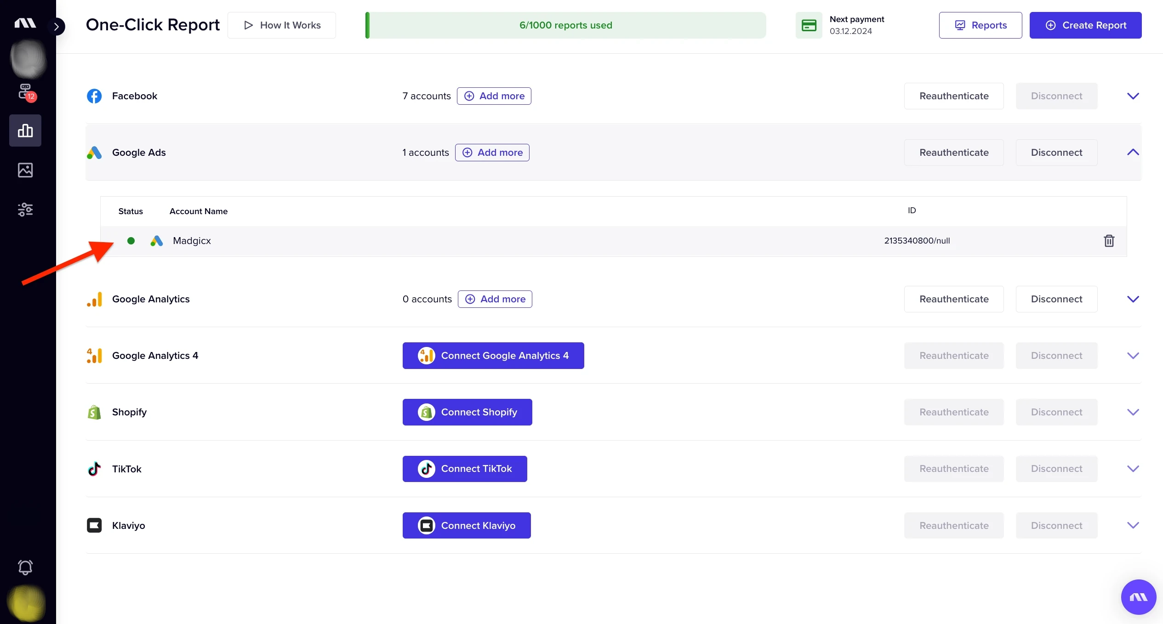Select the Madgicx account name
Image resolution: width=1163 pixels, height=624 pixels.
(192, 241)
